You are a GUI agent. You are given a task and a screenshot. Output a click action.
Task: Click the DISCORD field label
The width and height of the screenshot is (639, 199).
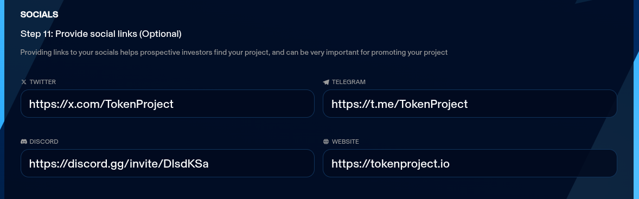(x=44, y=142)
